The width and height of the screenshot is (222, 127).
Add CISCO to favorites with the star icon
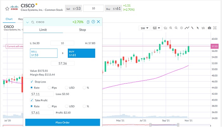tap(7, 9)
